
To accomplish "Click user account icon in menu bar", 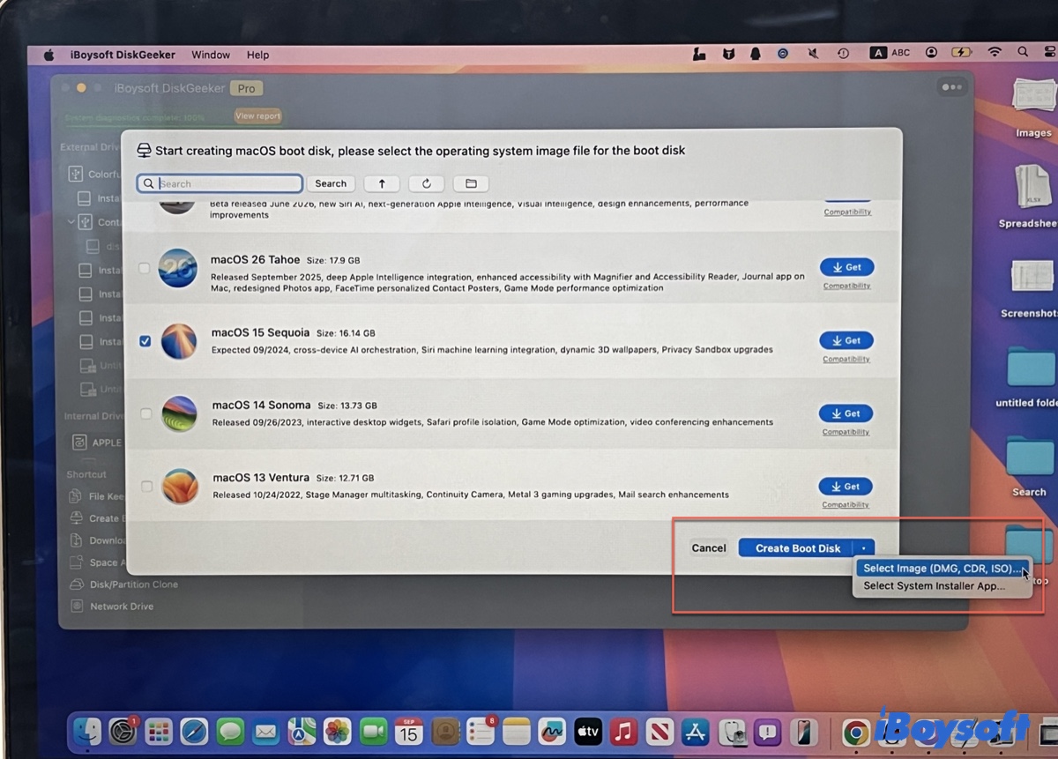I will pos(931,53).
